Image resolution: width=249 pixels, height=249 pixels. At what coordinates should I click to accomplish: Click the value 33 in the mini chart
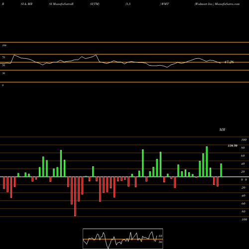160,236
